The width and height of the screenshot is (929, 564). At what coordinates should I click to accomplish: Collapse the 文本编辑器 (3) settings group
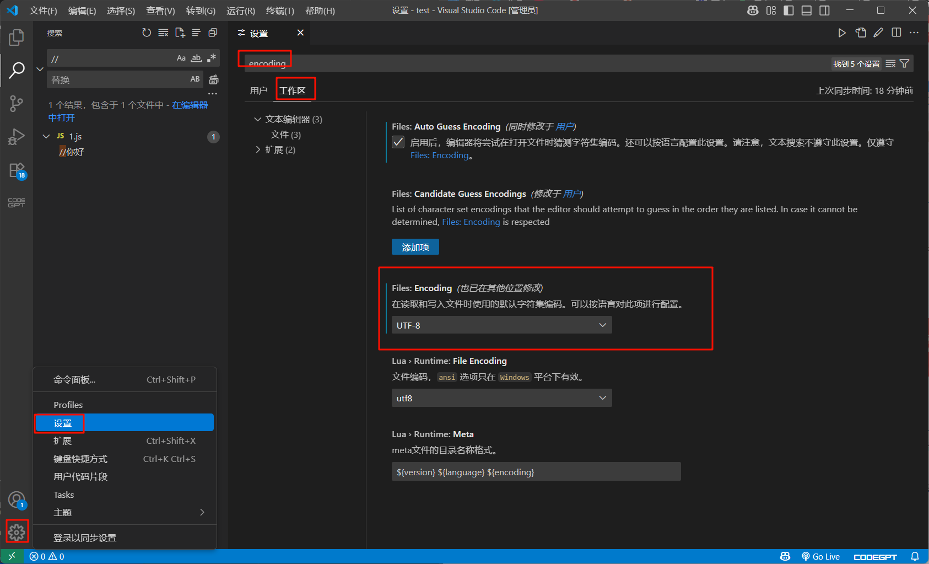[257, 119]
